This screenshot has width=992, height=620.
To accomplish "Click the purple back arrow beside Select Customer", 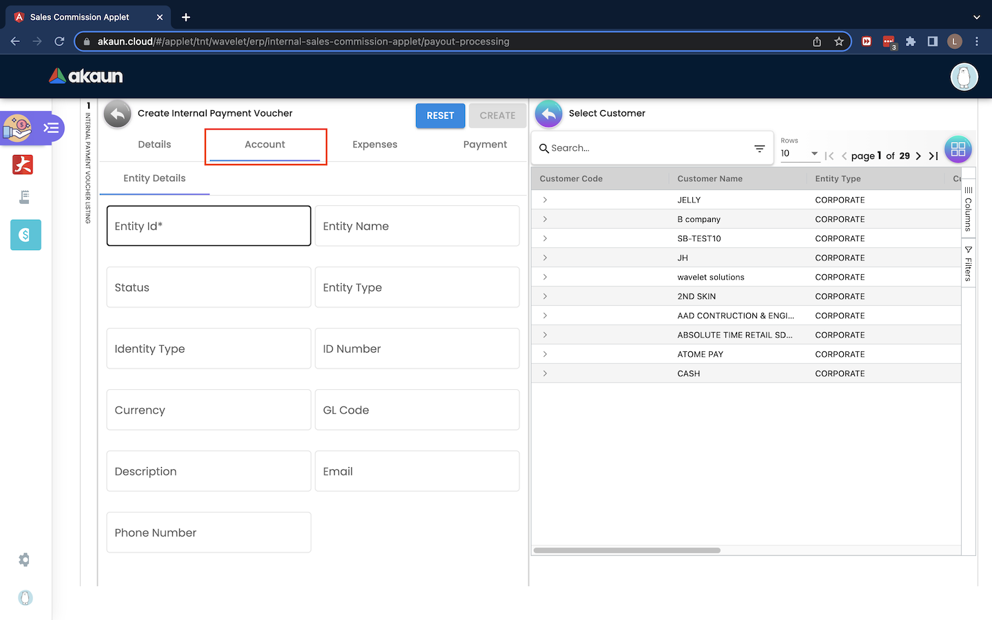I will (548, 114).
